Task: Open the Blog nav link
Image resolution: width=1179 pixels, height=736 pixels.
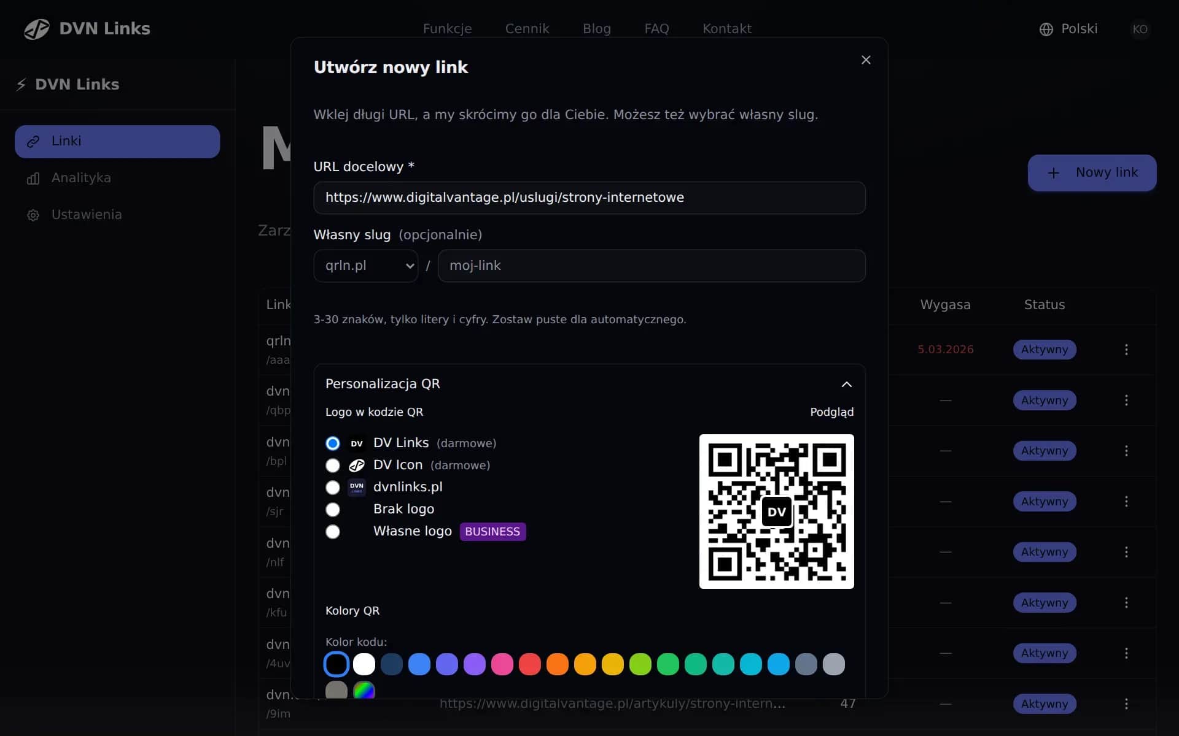Action: [x=597, y=29]
